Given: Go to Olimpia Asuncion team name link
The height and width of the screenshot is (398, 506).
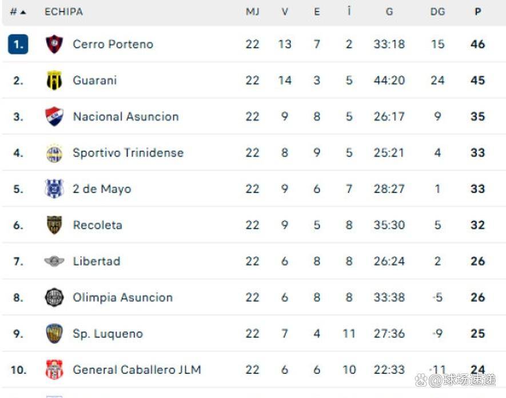Looking at the screenshot, I should [x=122, y=297].
